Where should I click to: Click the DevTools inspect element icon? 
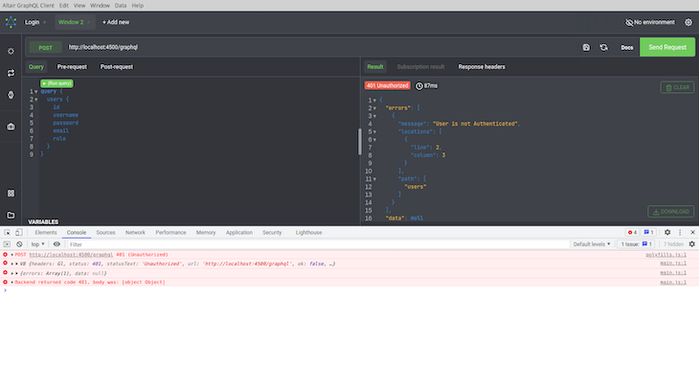[7, 232]
